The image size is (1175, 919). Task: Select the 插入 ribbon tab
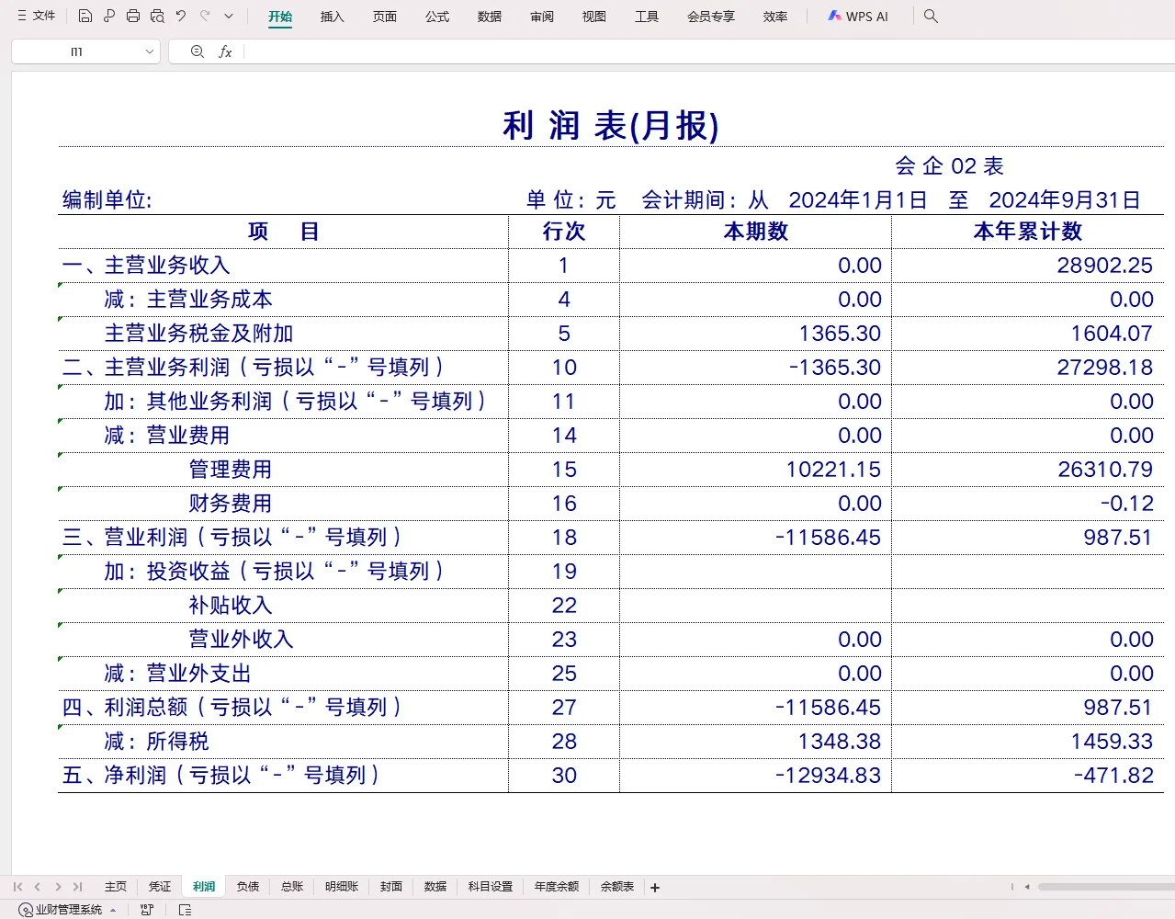pos(332,16)
